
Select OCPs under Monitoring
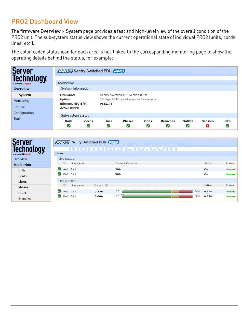pos(31,193)
